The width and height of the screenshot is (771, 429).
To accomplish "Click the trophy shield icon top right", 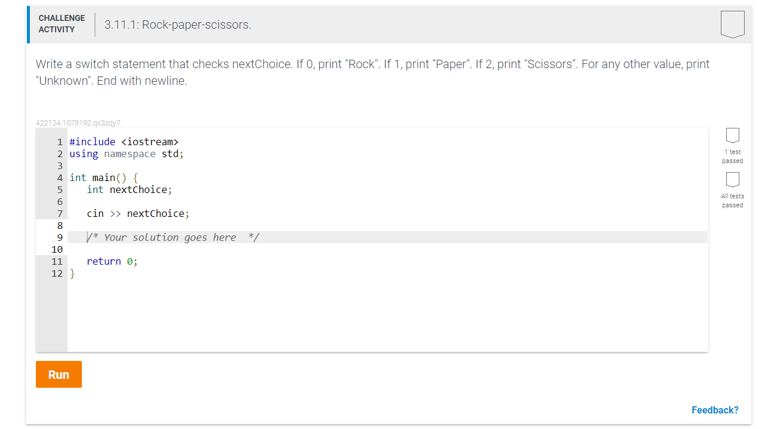I will pyautogui.click(x=732, y=24).
